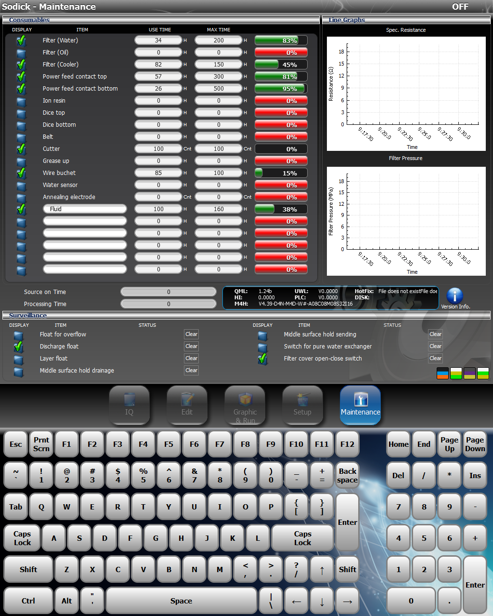The width and height of the screenshot is (493, 616).
Task: Clear Filter cover open-close switch status
Action: pyautogui.click(x=436, y=358)
